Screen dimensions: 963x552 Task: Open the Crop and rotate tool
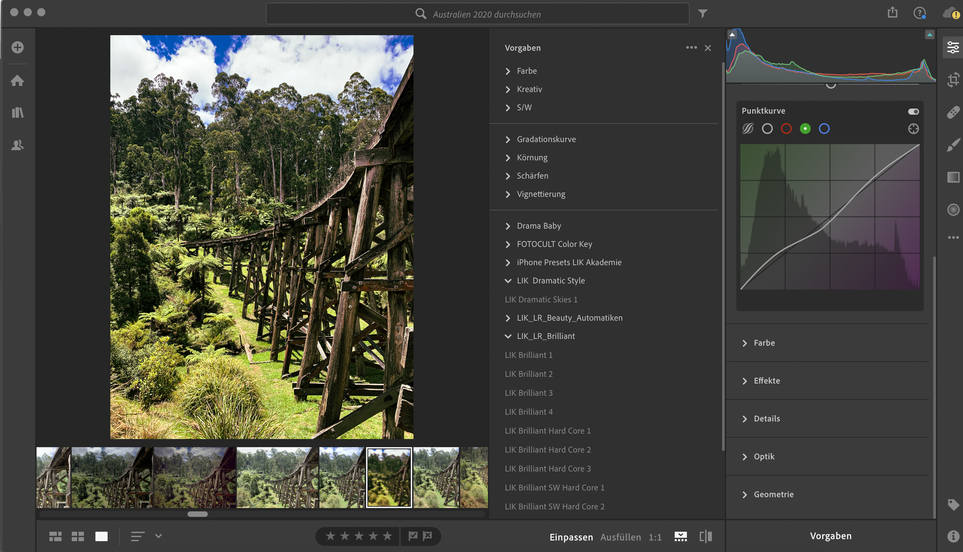(x=953, y=80)
